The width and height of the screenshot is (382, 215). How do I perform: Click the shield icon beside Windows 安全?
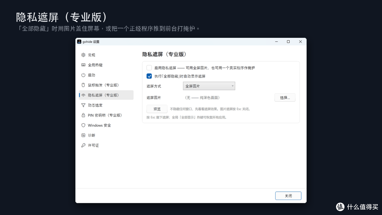click(x=83, y=125)
